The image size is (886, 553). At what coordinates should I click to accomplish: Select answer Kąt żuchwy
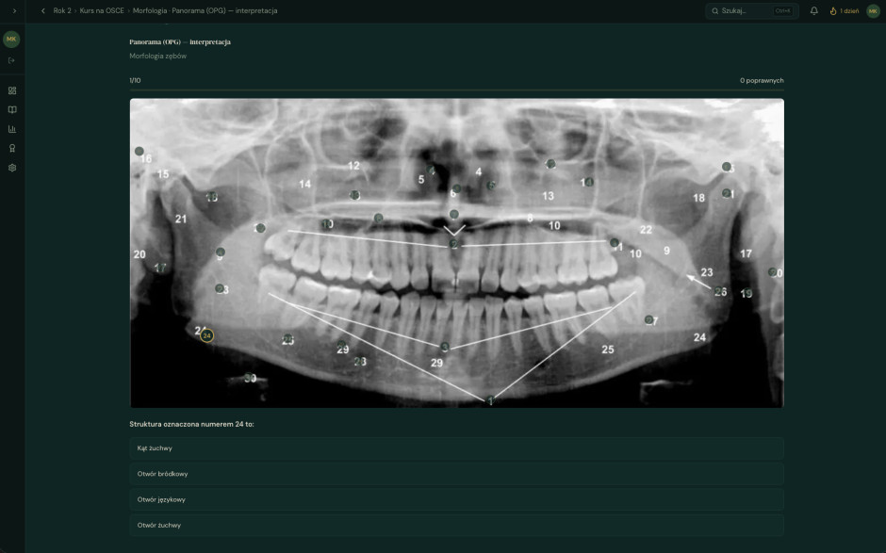click(x=456, y=448)
